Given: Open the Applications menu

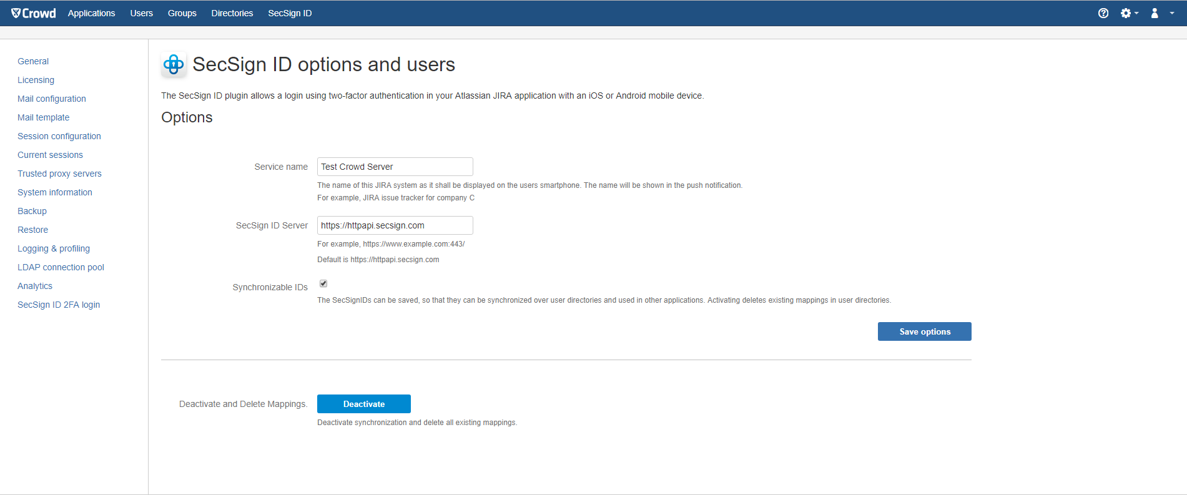Looking at the screenshot, I should pos(91,13).
